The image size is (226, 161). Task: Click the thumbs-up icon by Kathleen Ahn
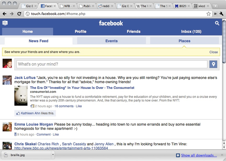(x=18, y=113)
